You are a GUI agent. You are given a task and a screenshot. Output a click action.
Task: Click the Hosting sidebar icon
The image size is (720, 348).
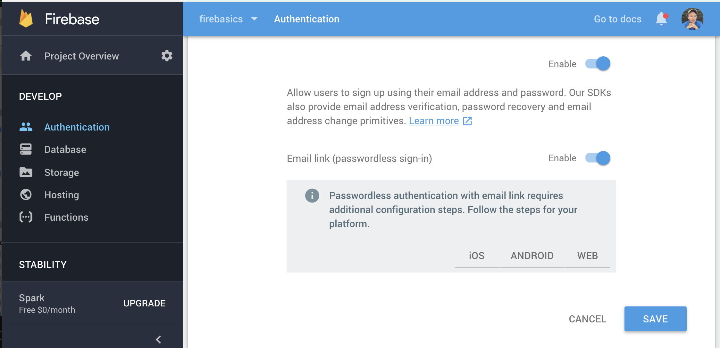pyautogui.click(x=26, y=194)
